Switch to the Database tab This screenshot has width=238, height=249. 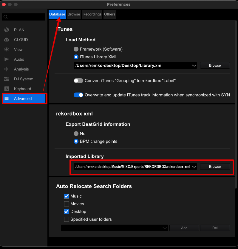(x=57, y=14)
